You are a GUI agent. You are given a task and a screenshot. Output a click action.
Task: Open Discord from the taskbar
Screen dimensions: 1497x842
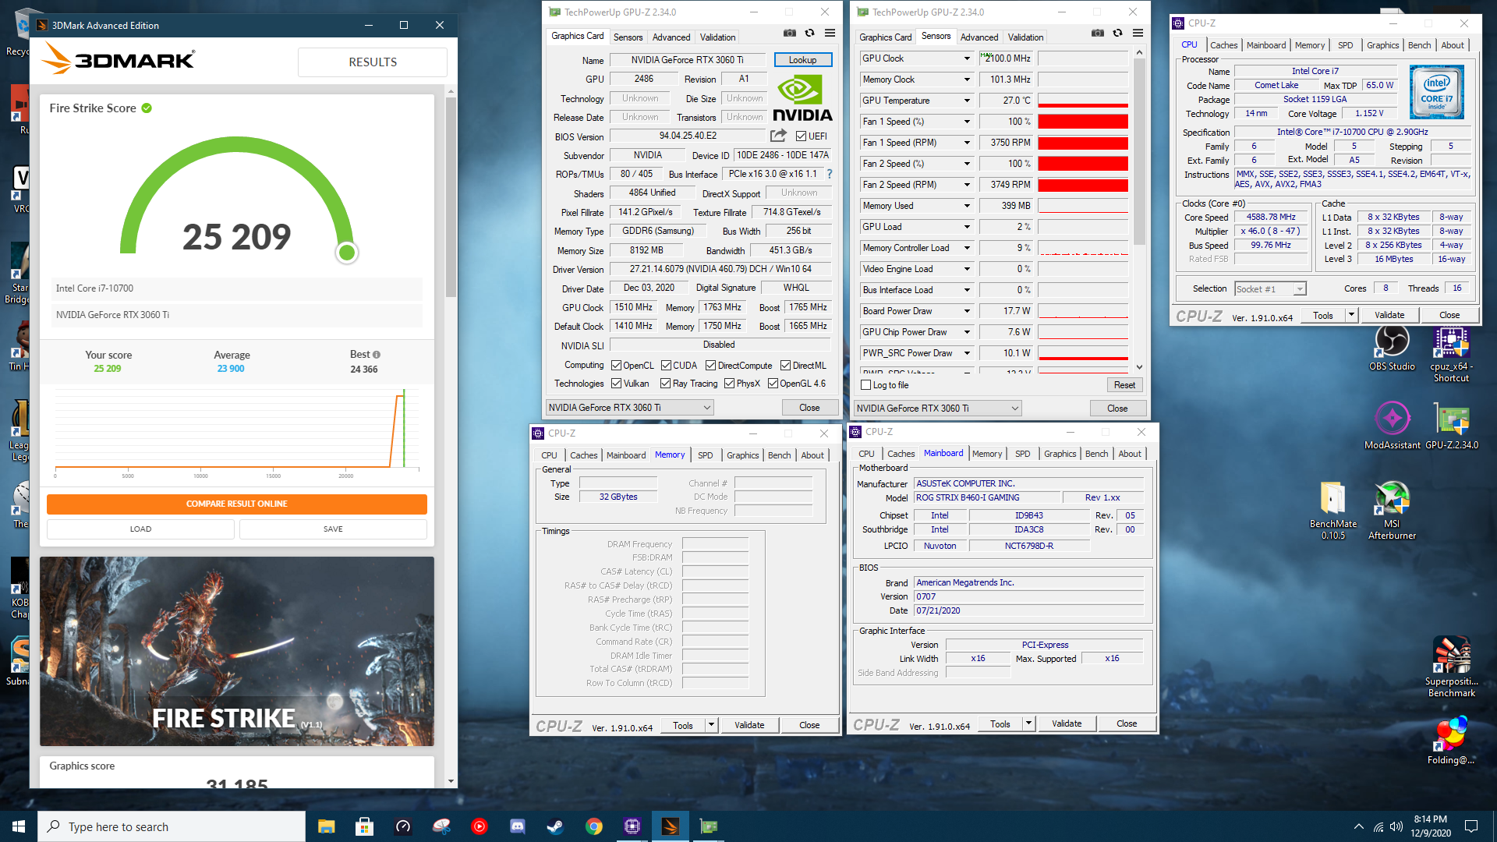tap(517, 826)
